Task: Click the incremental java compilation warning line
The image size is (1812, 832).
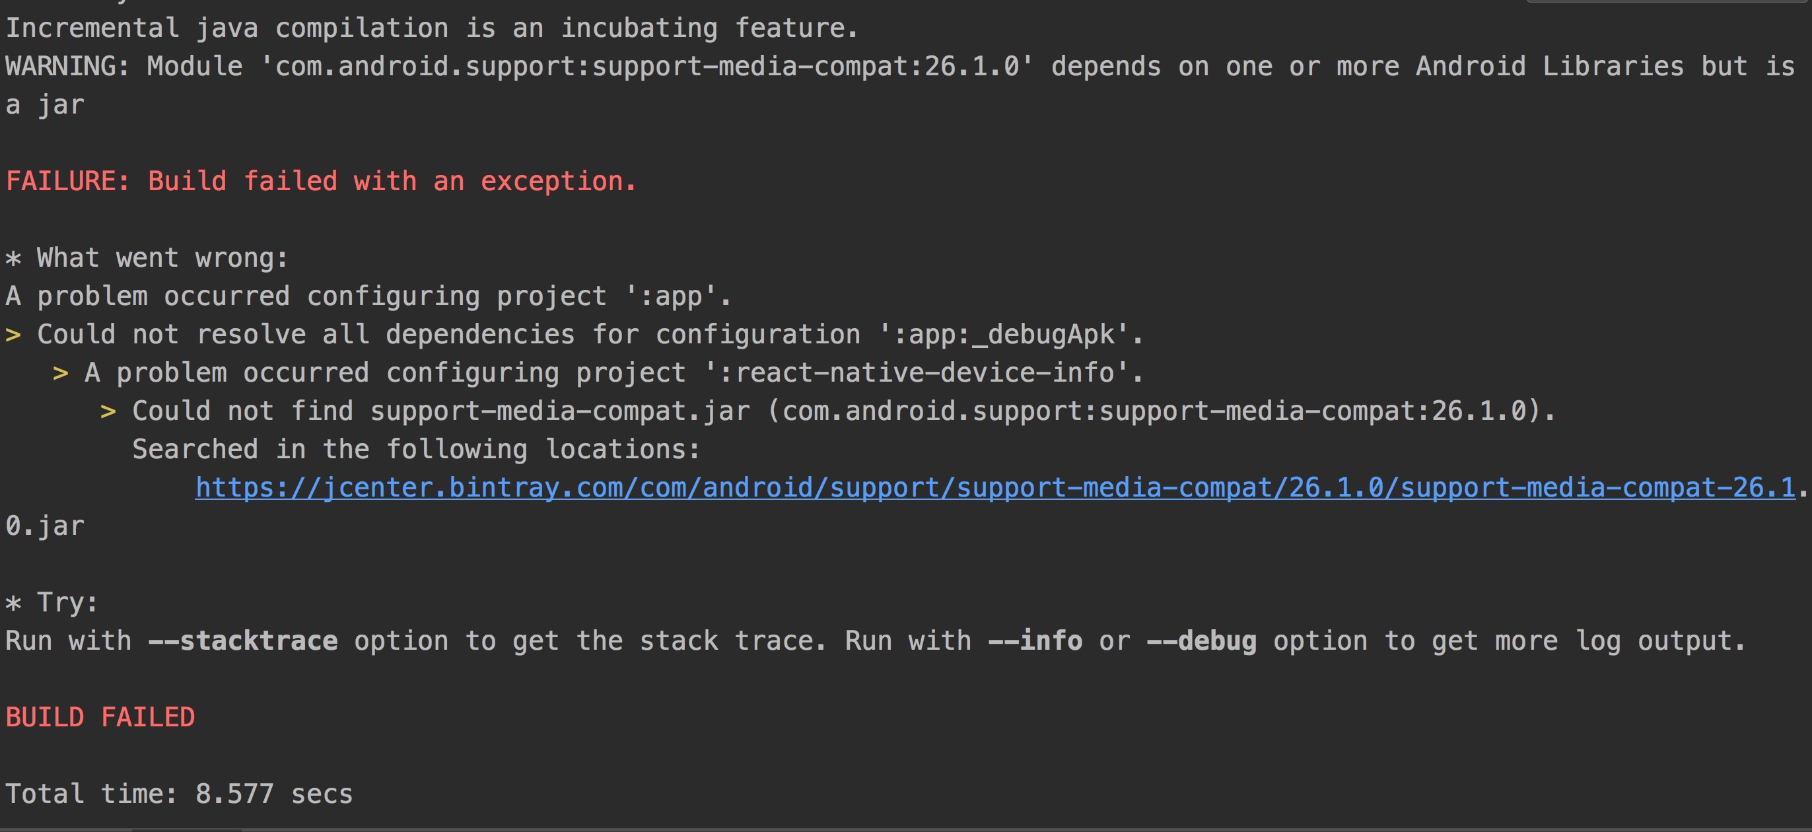Action: pos(429,28)
